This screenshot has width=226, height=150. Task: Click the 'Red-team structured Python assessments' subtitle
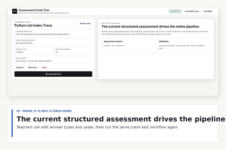click(44, 13)
